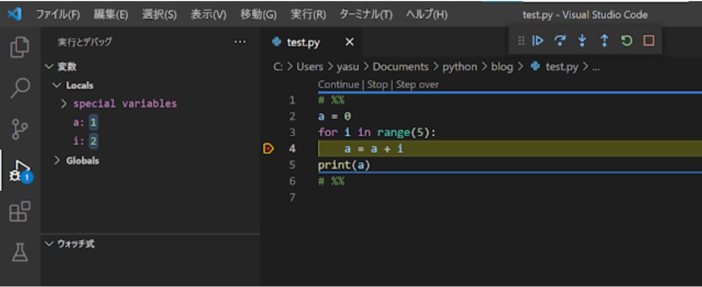Collapse the ウォッチ式 section

[x=48, y=243]
